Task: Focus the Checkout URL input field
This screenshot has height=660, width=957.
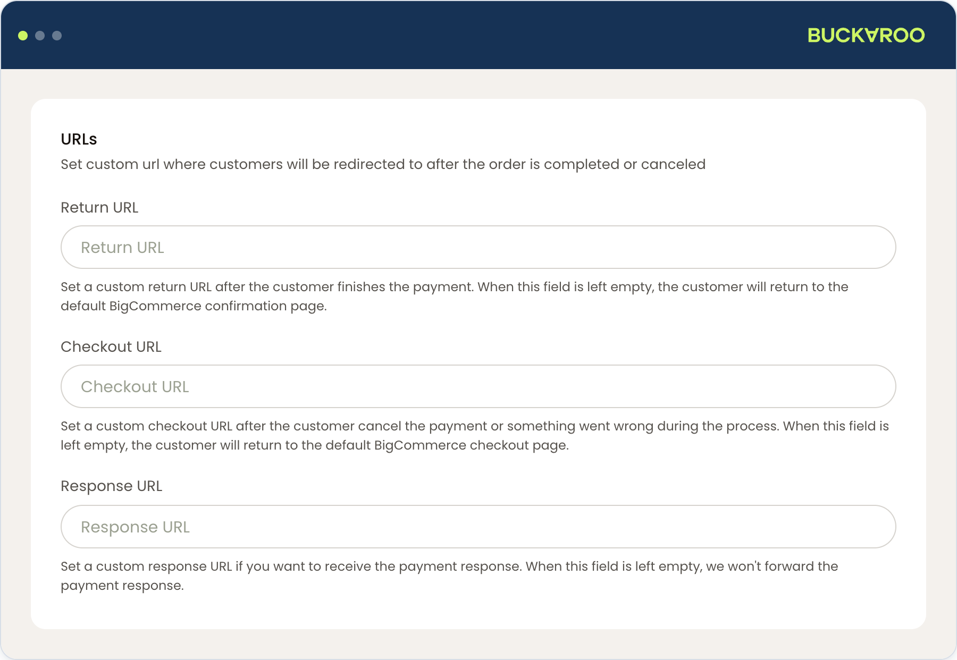Action: point(478,386)
